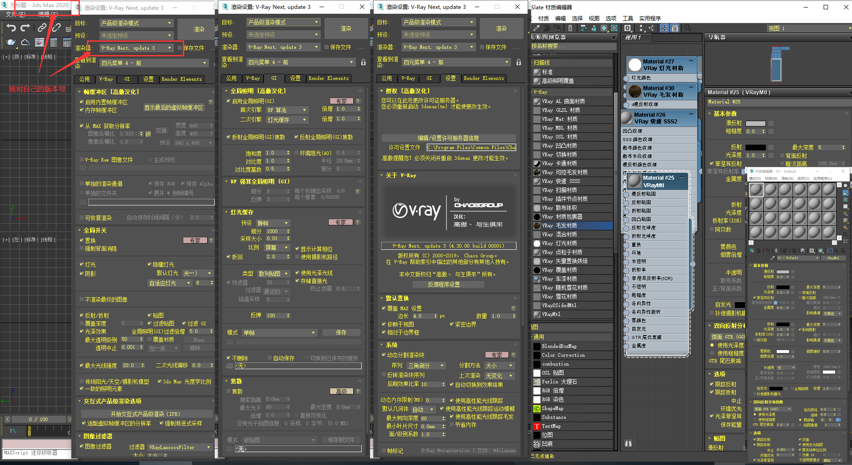Screen dimensions: 852x465
Task: Click '显示最后的虚拟帧缓冲区' button
Action: pos(174,107)
